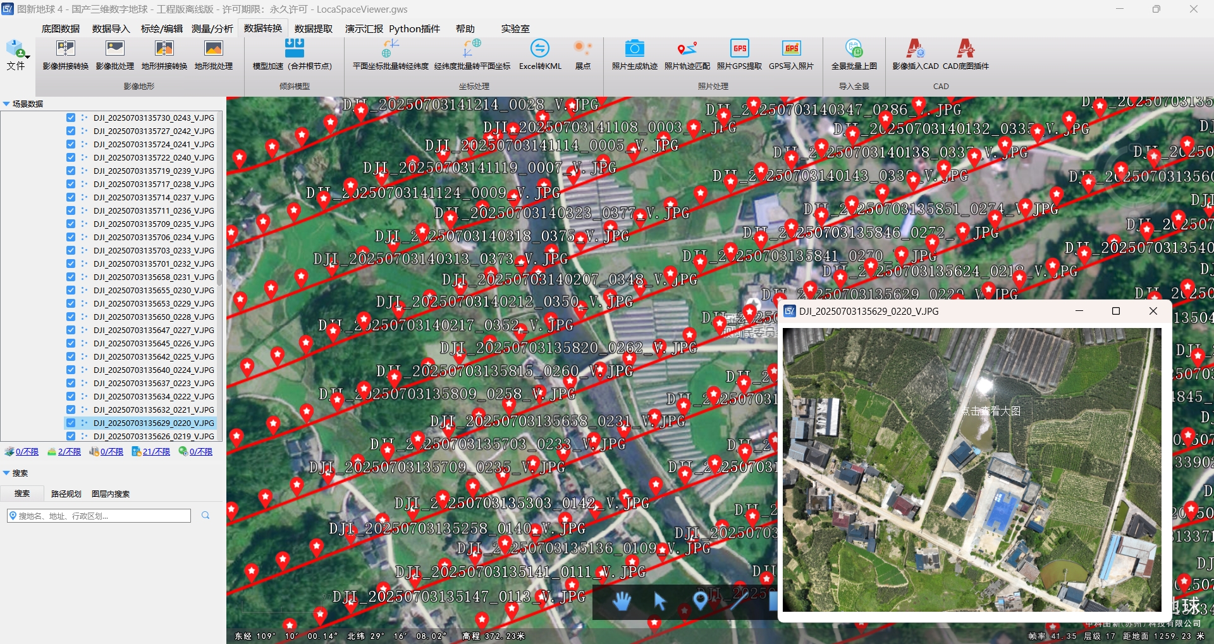Viewport: 1214px width, 644px height.
Task: Select the placemark pin tool on map
Action: (x=700, y=600)
